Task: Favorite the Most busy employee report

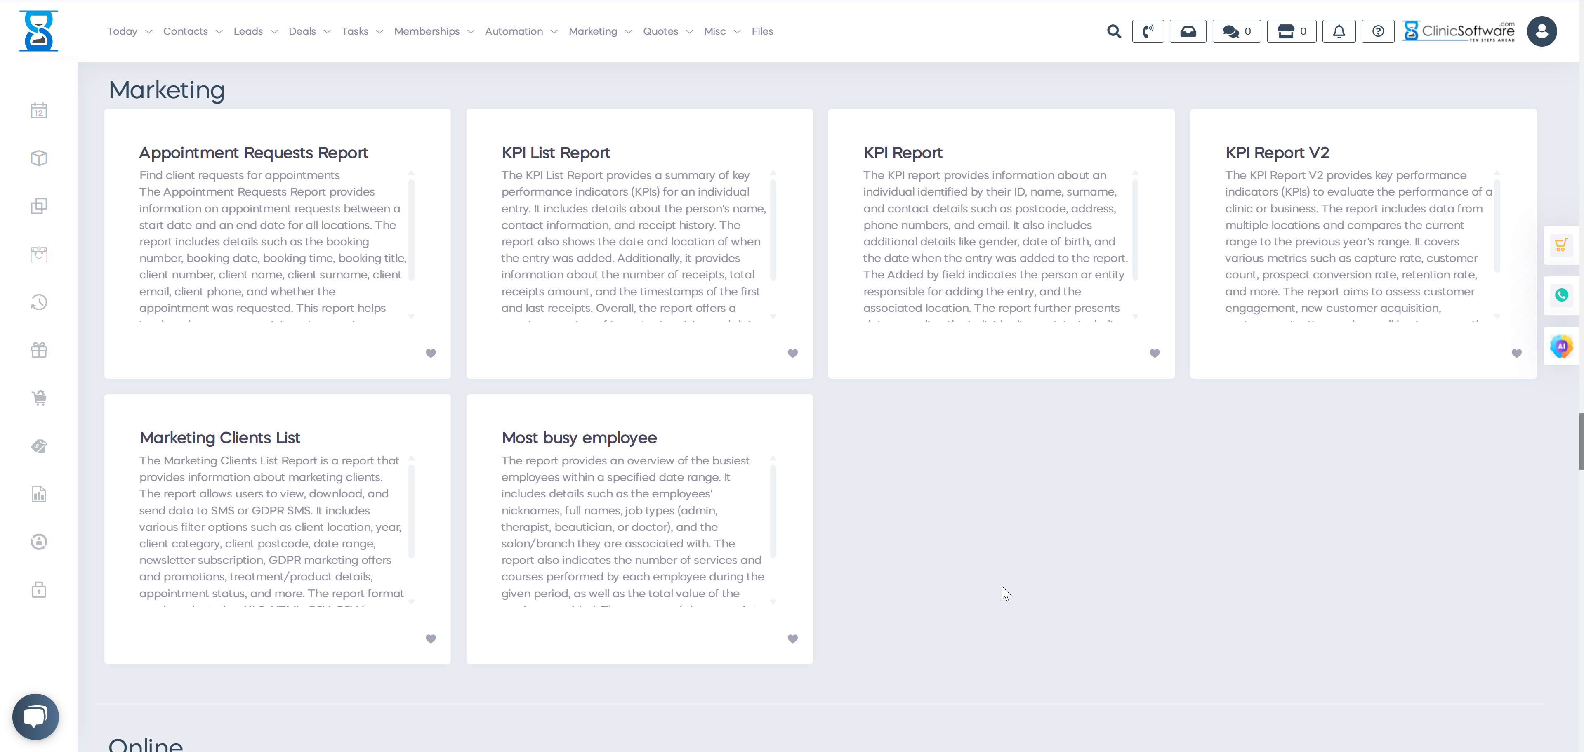Action: (792, 638)
